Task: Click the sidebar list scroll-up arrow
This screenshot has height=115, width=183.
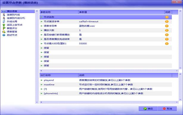Action: tap(37, 11)
